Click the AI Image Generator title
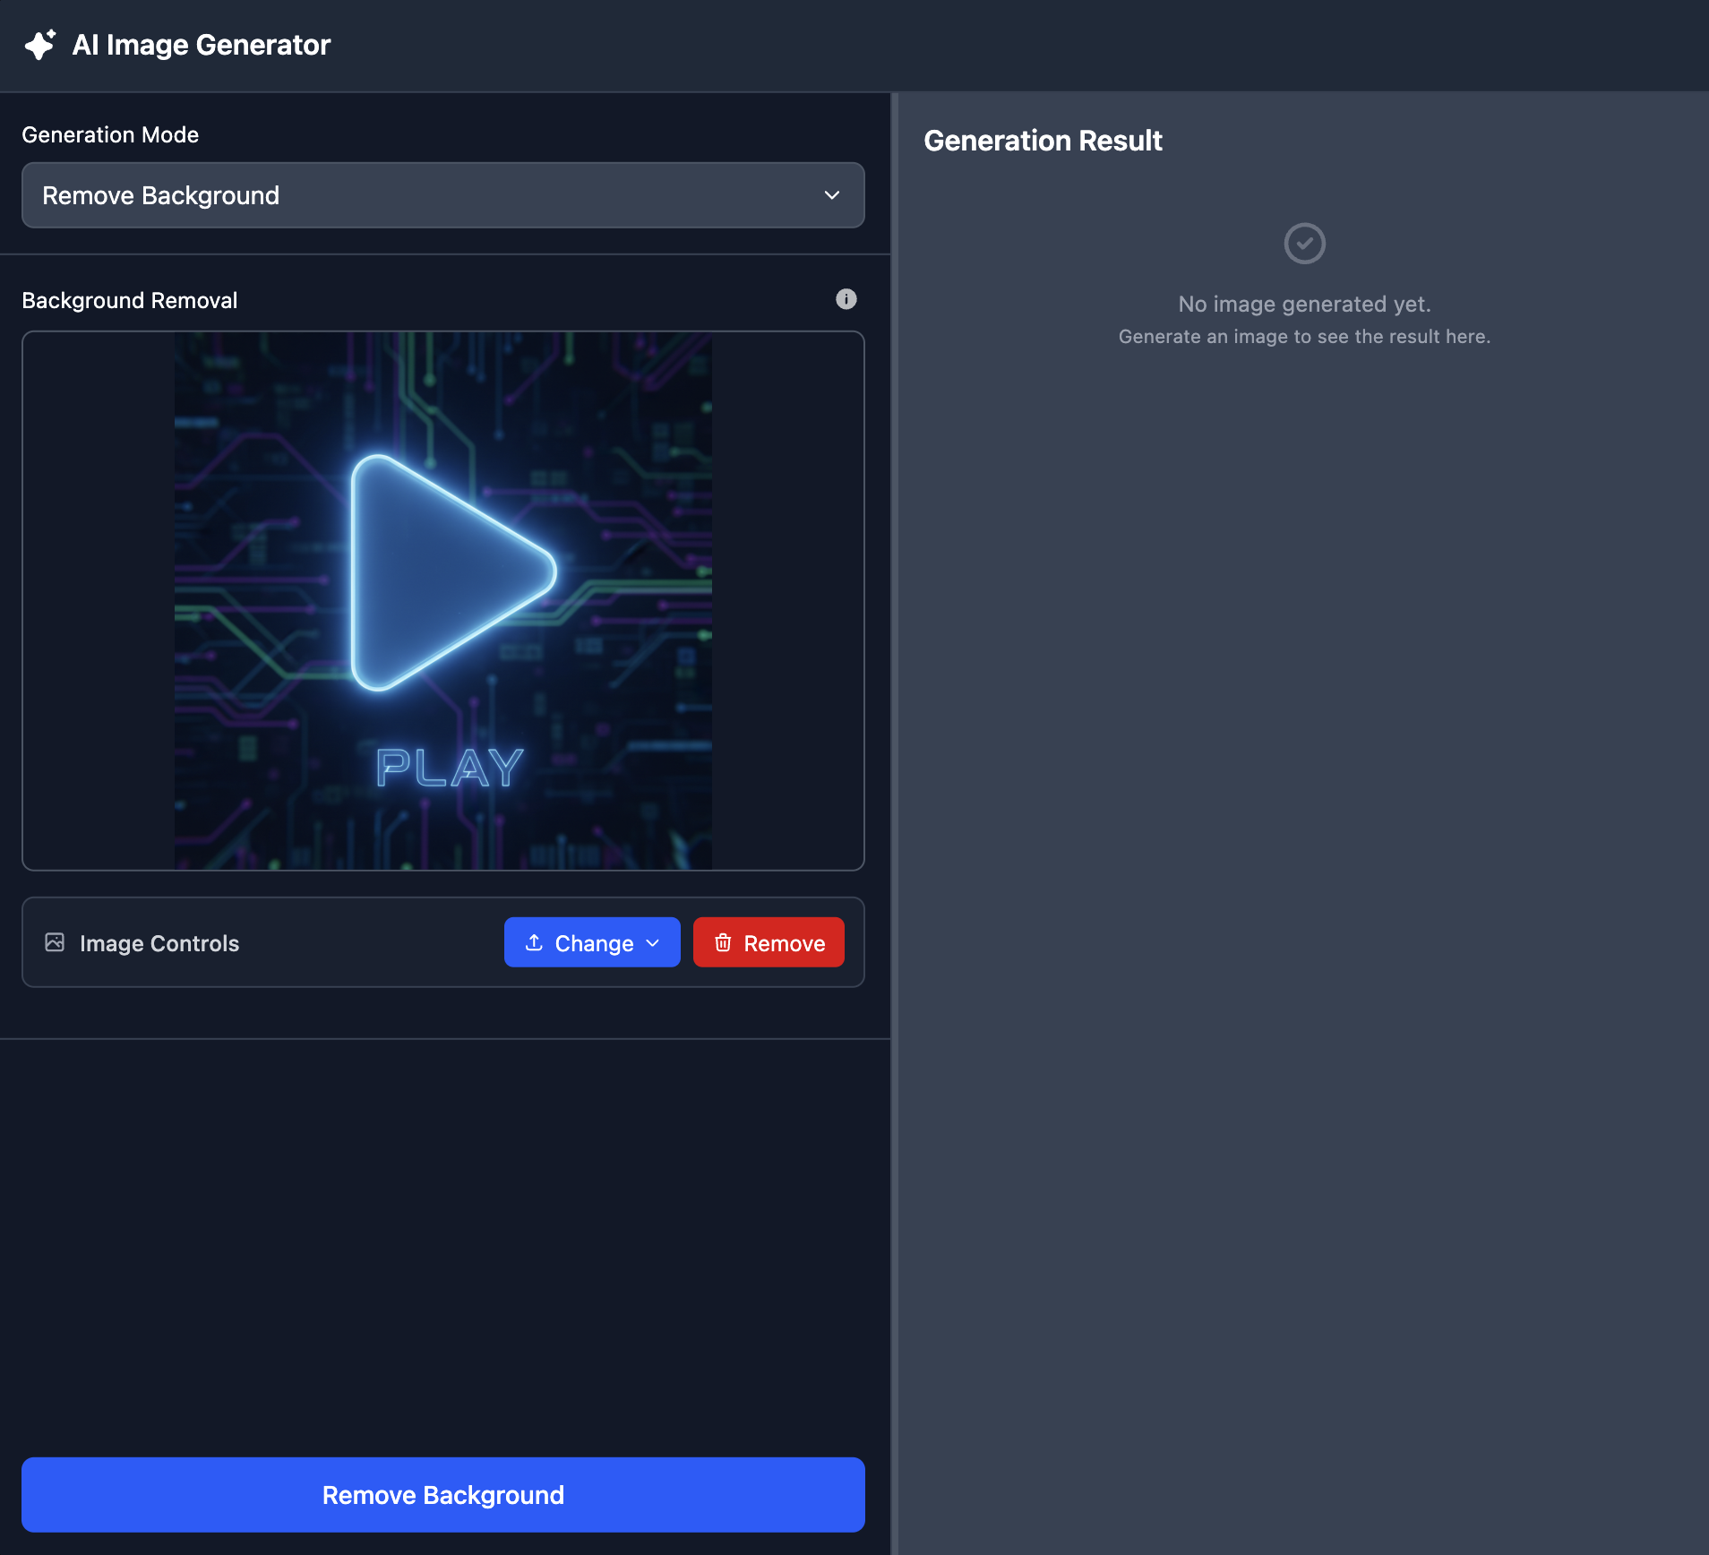The image size is (1709, 1555). (201, 45)
